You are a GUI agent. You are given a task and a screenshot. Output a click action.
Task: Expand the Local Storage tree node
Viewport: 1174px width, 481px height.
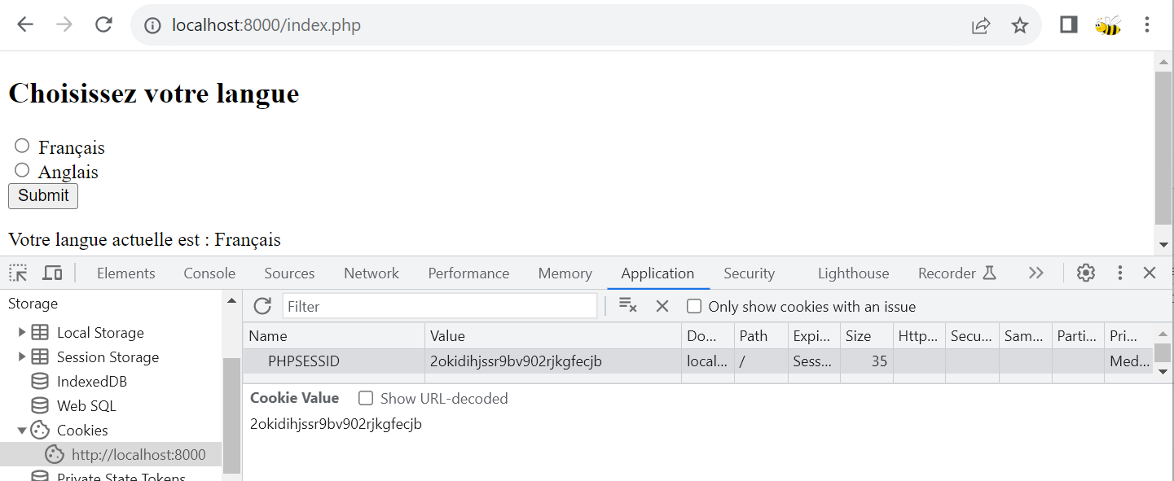click(x=22, y=333)
